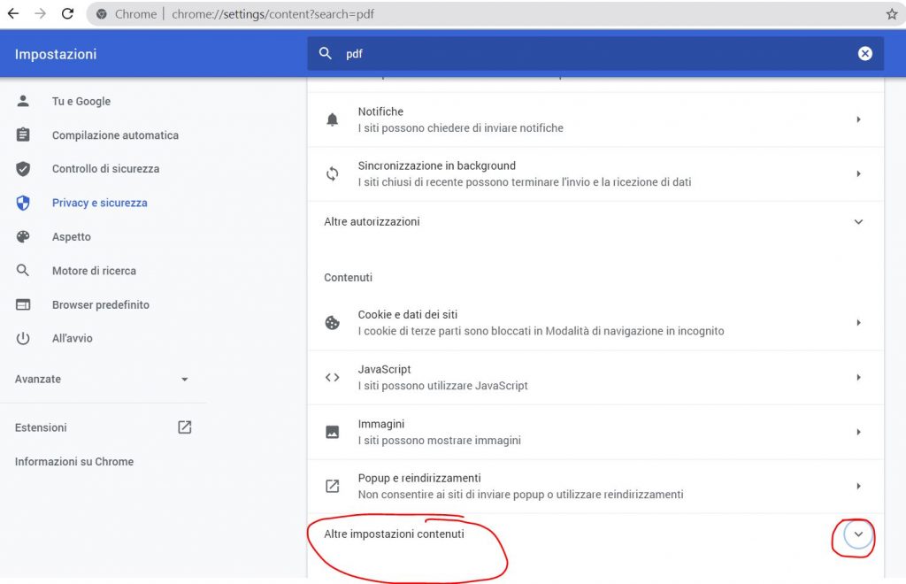This screenshot has width=906, height=584.
Task: Click the magnifying glass in the search bar
Action: (x=326, y=53)
